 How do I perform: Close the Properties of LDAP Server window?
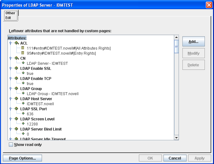pos(209,5)
